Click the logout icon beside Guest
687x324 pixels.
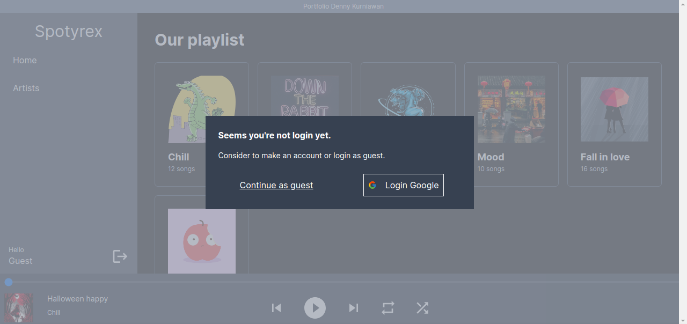click(x=120, y=256)
